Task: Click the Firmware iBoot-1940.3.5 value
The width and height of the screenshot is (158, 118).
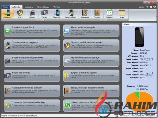Action: [x=145, y=65]
